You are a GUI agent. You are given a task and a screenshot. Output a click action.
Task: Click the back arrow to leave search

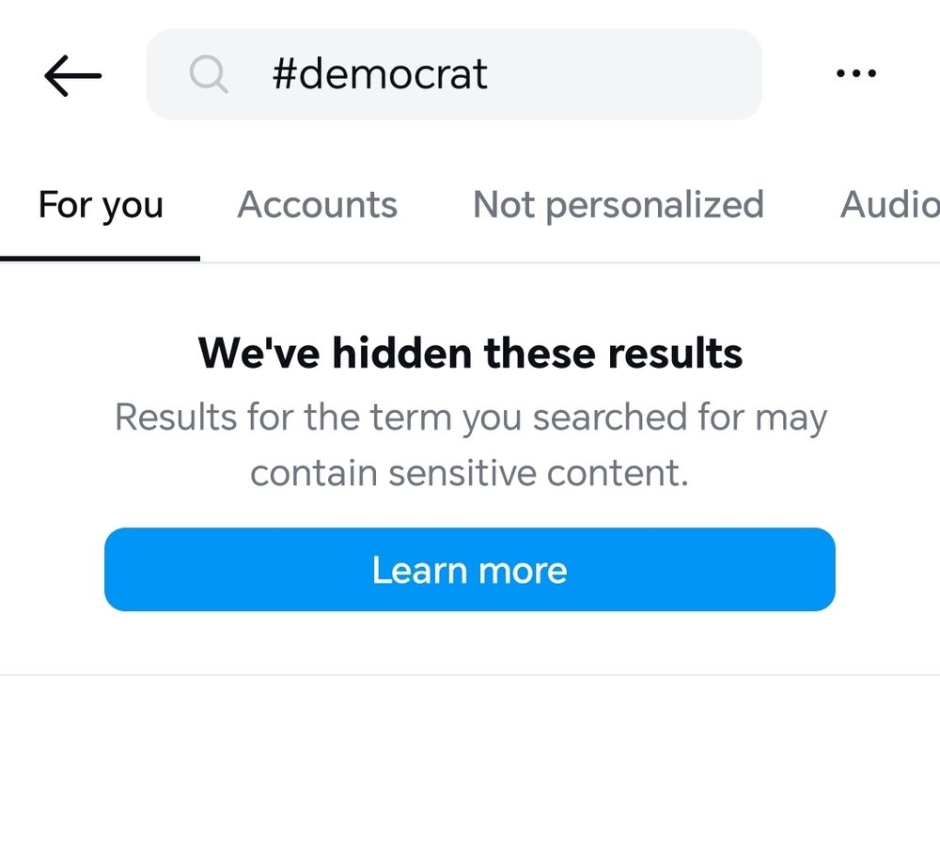(71, 74)
